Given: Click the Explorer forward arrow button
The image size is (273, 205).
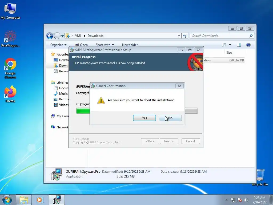Looking at the screenshot, I should coord(57,36).
